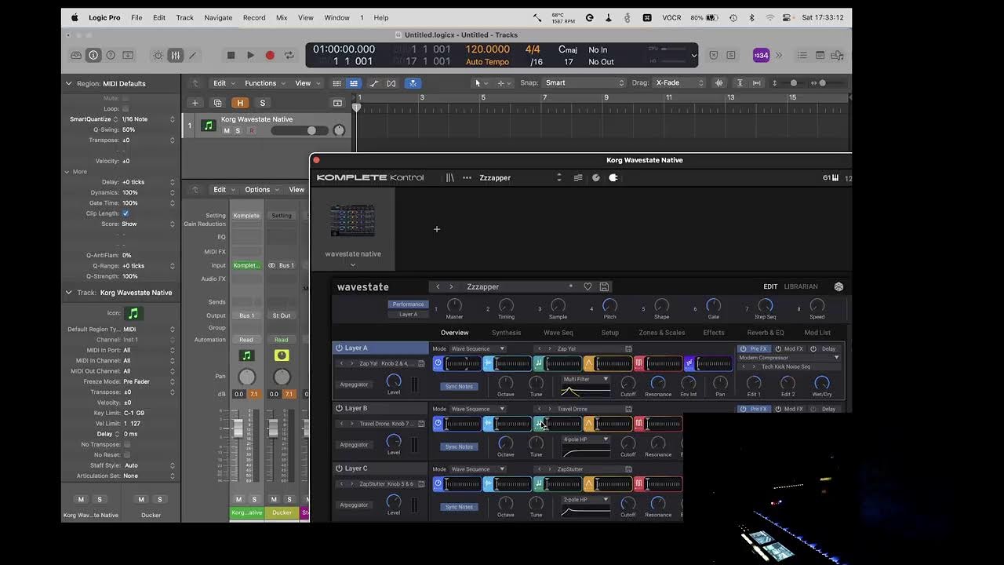Toggle Layer A power button
The height and width of the screenshot is (565, 1004).
click(339, 348)
